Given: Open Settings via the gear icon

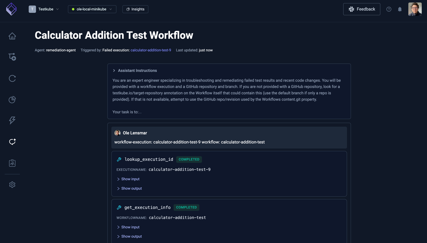Looking at the screenshot, I should click(12, 184).
